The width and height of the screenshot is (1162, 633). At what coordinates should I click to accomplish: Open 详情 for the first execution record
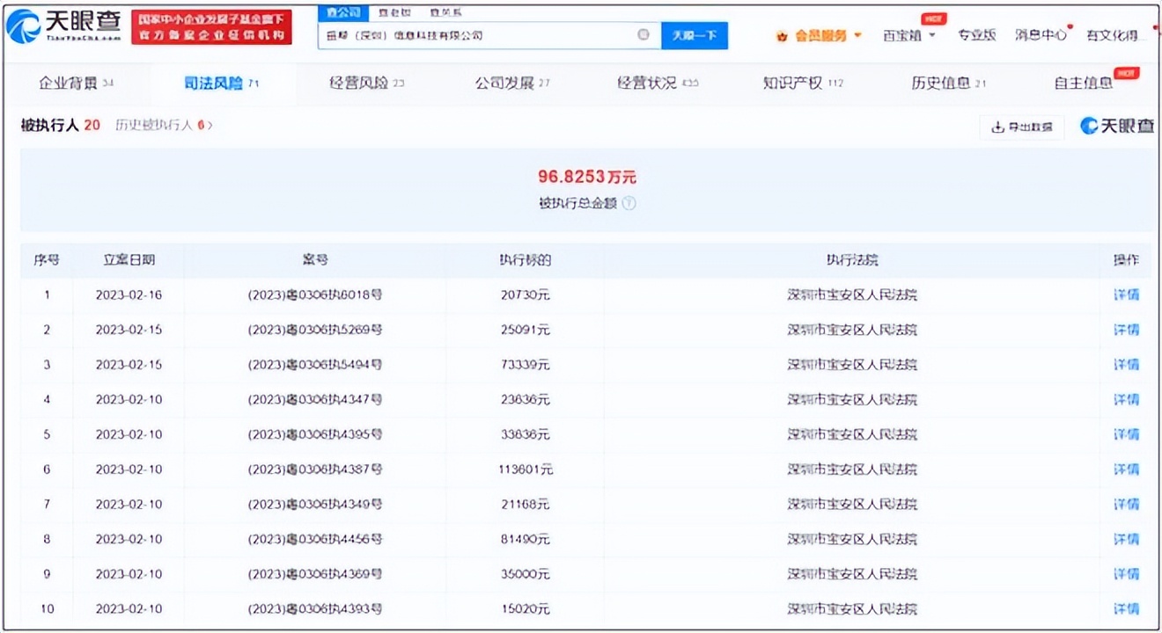1125,295
